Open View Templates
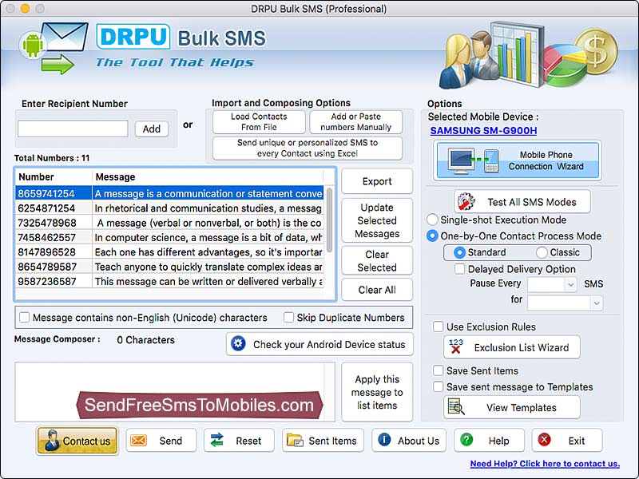The image size is (639, 479). [x=511, y=407]
